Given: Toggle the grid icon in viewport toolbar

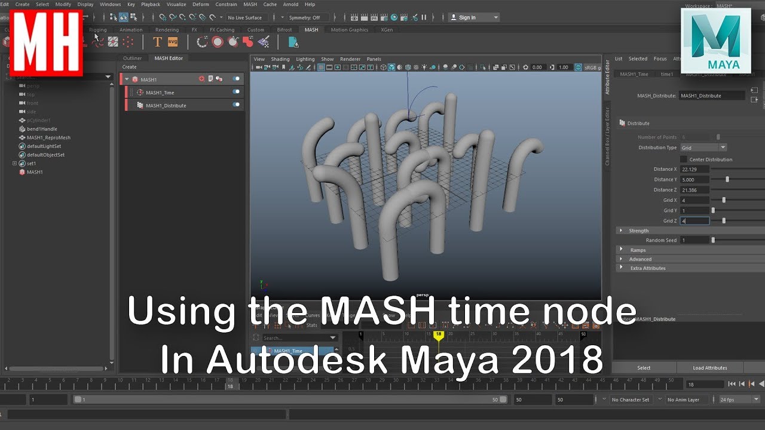Looking at the screenshot, I should (321, 67).
